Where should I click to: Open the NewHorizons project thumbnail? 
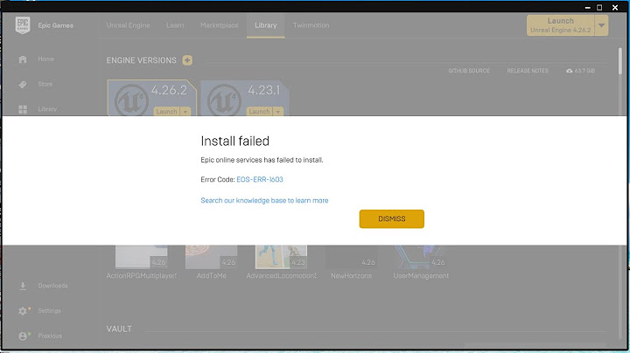pyautogui.click(x=351, y=257)
